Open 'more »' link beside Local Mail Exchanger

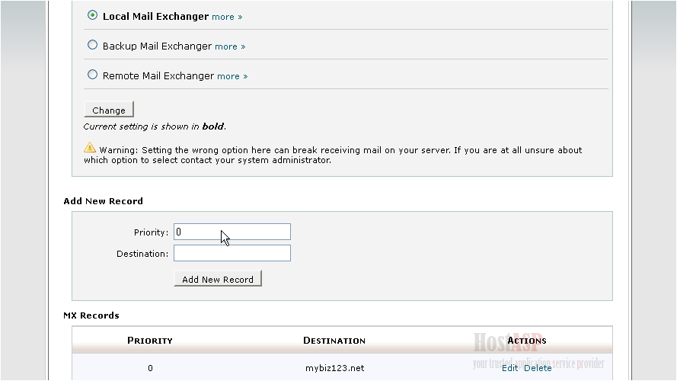point(227,17)
